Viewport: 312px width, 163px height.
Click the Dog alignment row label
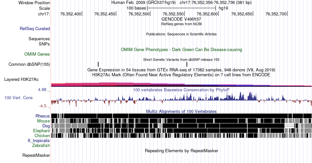46,126
